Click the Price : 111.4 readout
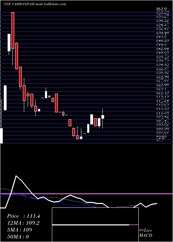Viewport: 173px width, 242px height. pyautogui.click(x=24, y=216)
